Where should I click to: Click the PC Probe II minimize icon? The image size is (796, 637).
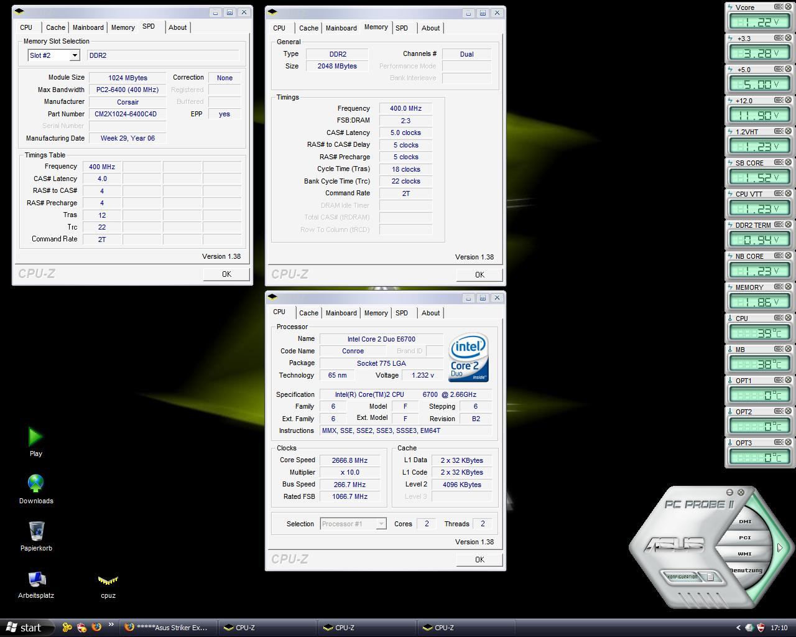730,492
